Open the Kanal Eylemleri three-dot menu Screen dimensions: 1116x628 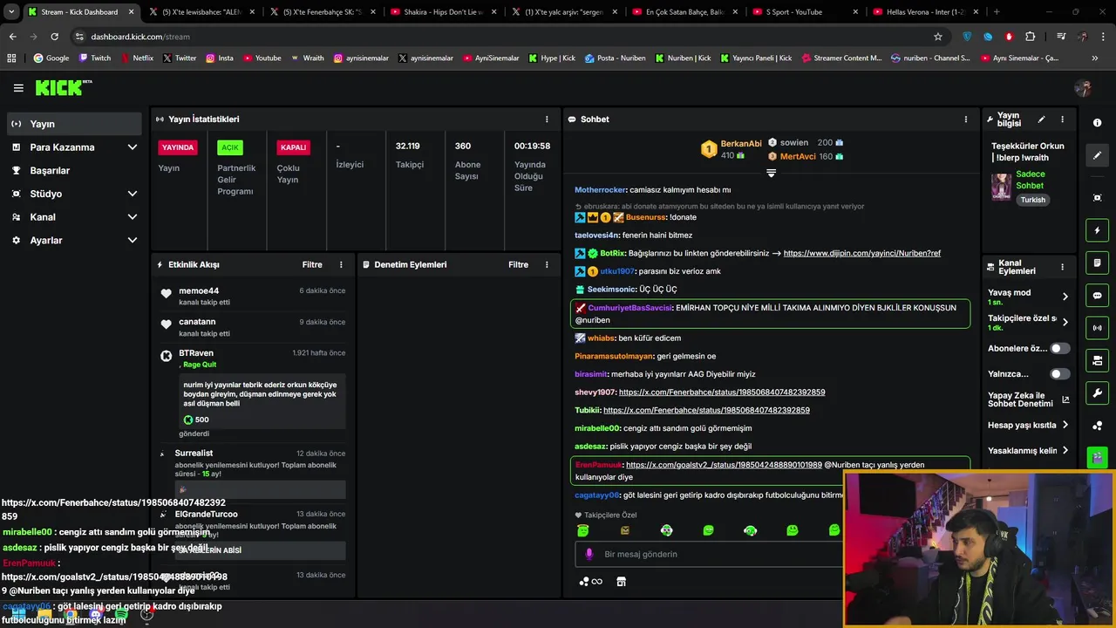1062,267
